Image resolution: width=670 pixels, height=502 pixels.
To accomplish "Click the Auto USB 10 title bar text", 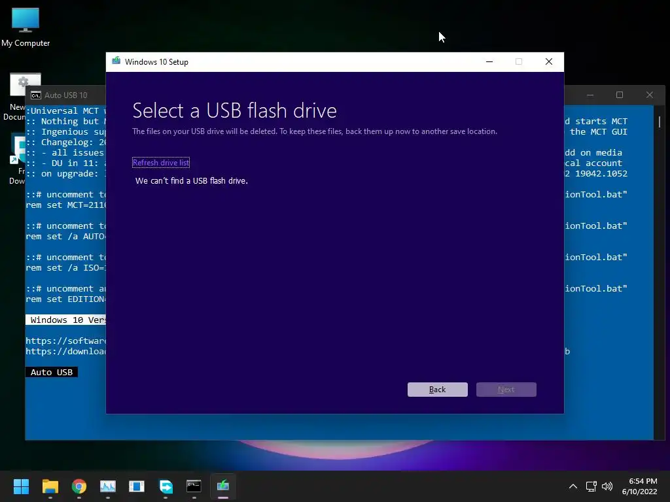I will (x=66, y=95).
